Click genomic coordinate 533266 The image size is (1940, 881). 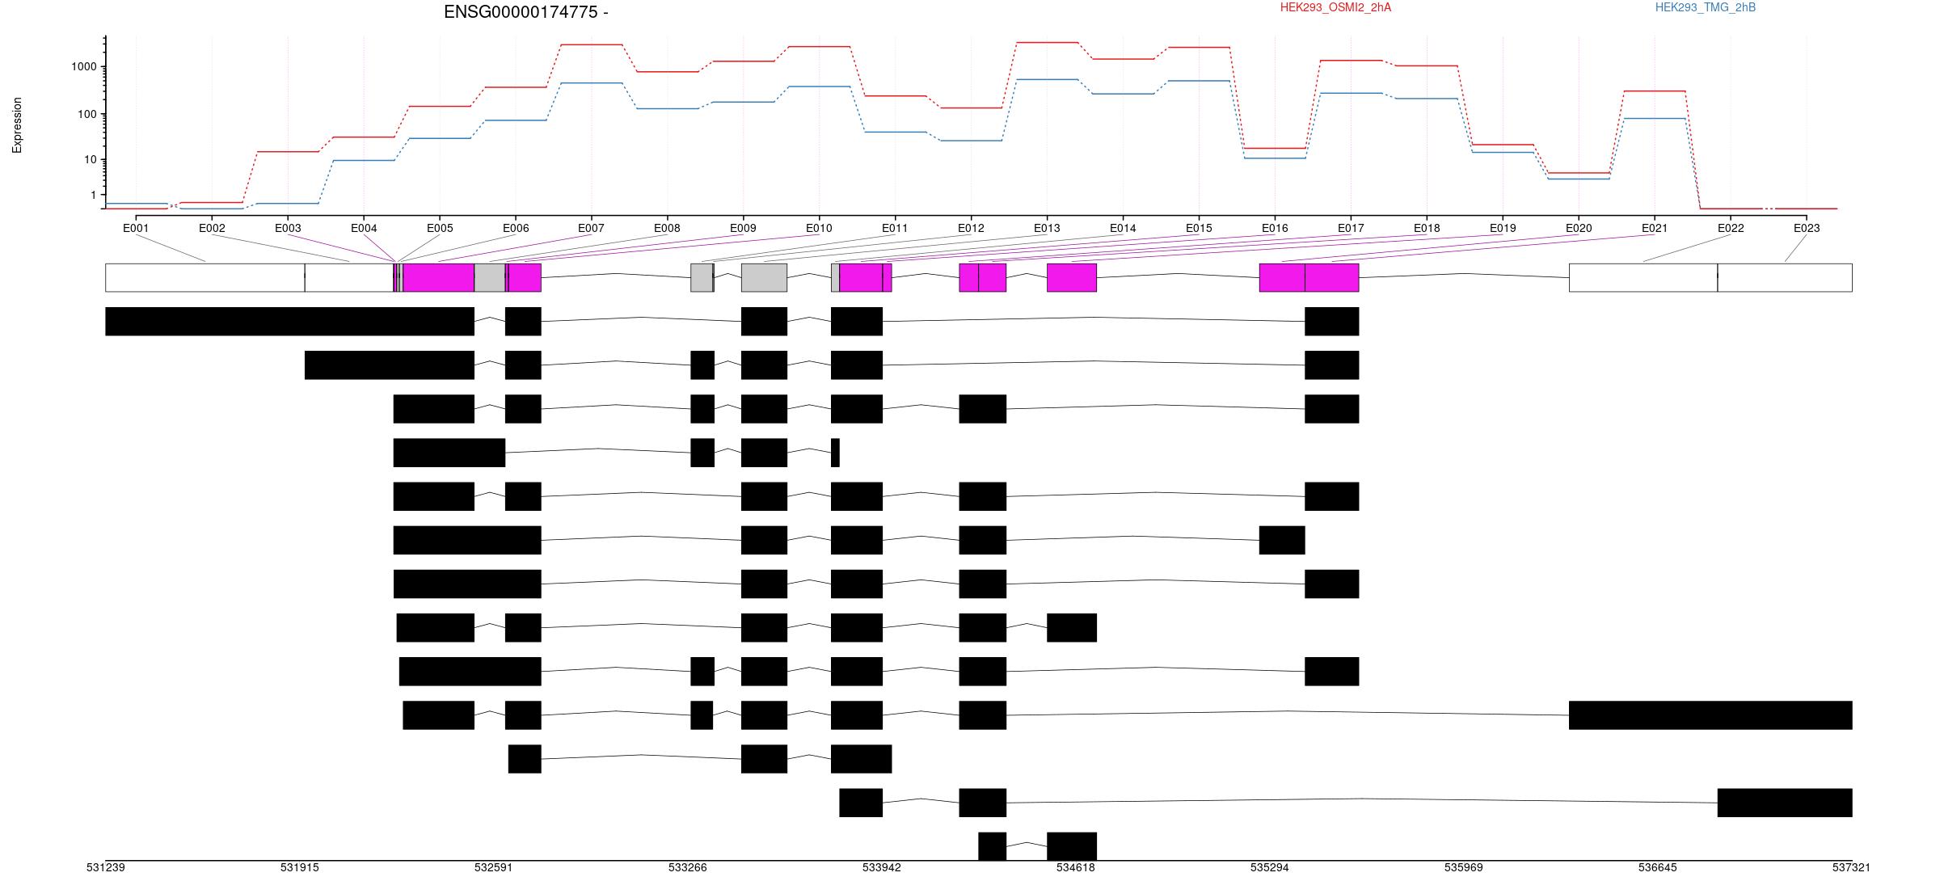click(688, 867)
